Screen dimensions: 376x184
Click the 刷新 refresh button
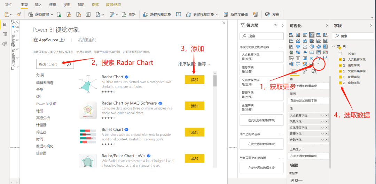point(129,14)
